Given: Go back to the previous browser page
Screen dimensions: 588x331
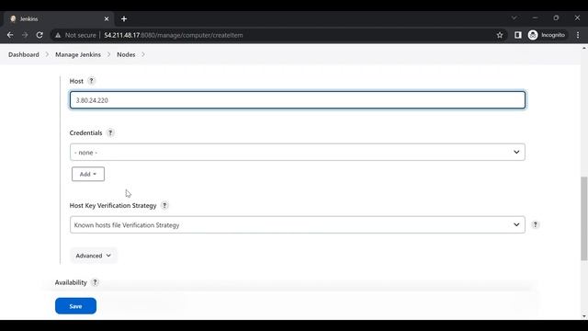Looking at the screenshot, I should tap(10, 35).
